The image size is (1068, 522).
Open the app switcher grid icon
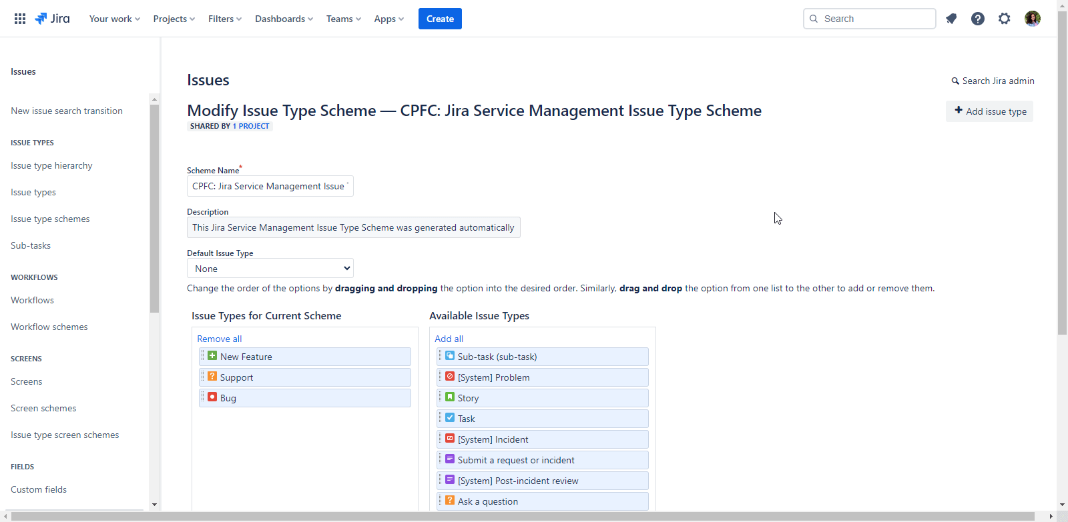tap(20, 19)
